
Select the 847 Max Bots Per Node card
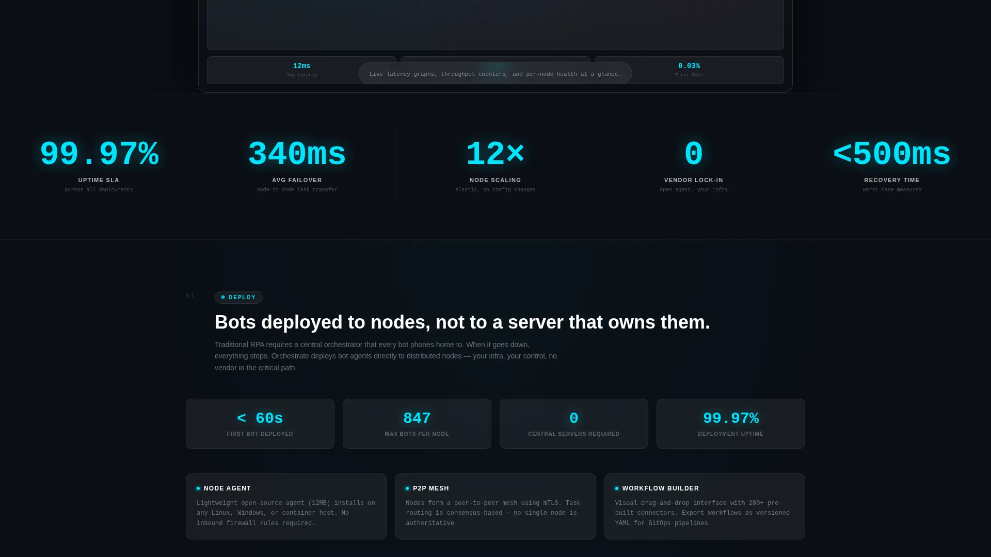(417, 423)
